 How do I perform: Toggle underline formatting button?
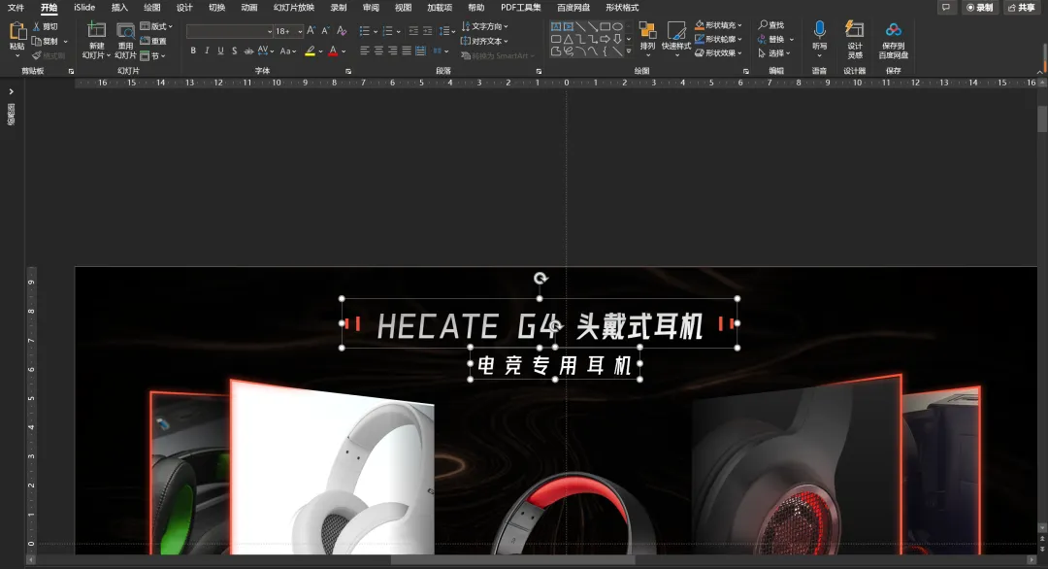tap(220, 50)
